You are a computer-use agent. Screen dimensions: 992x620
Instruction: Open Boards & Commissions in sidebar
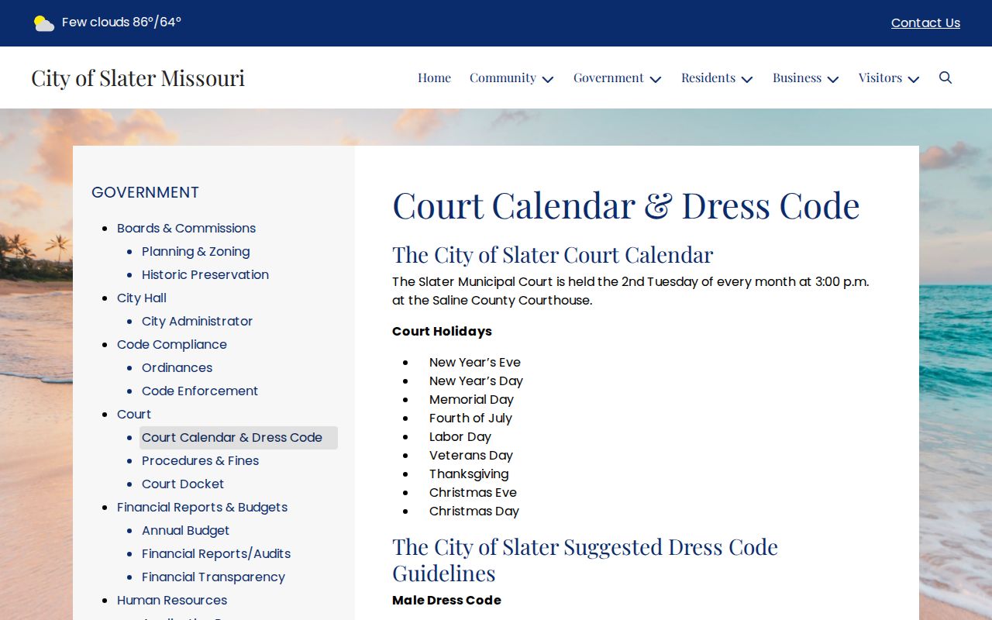pos(186,228)
